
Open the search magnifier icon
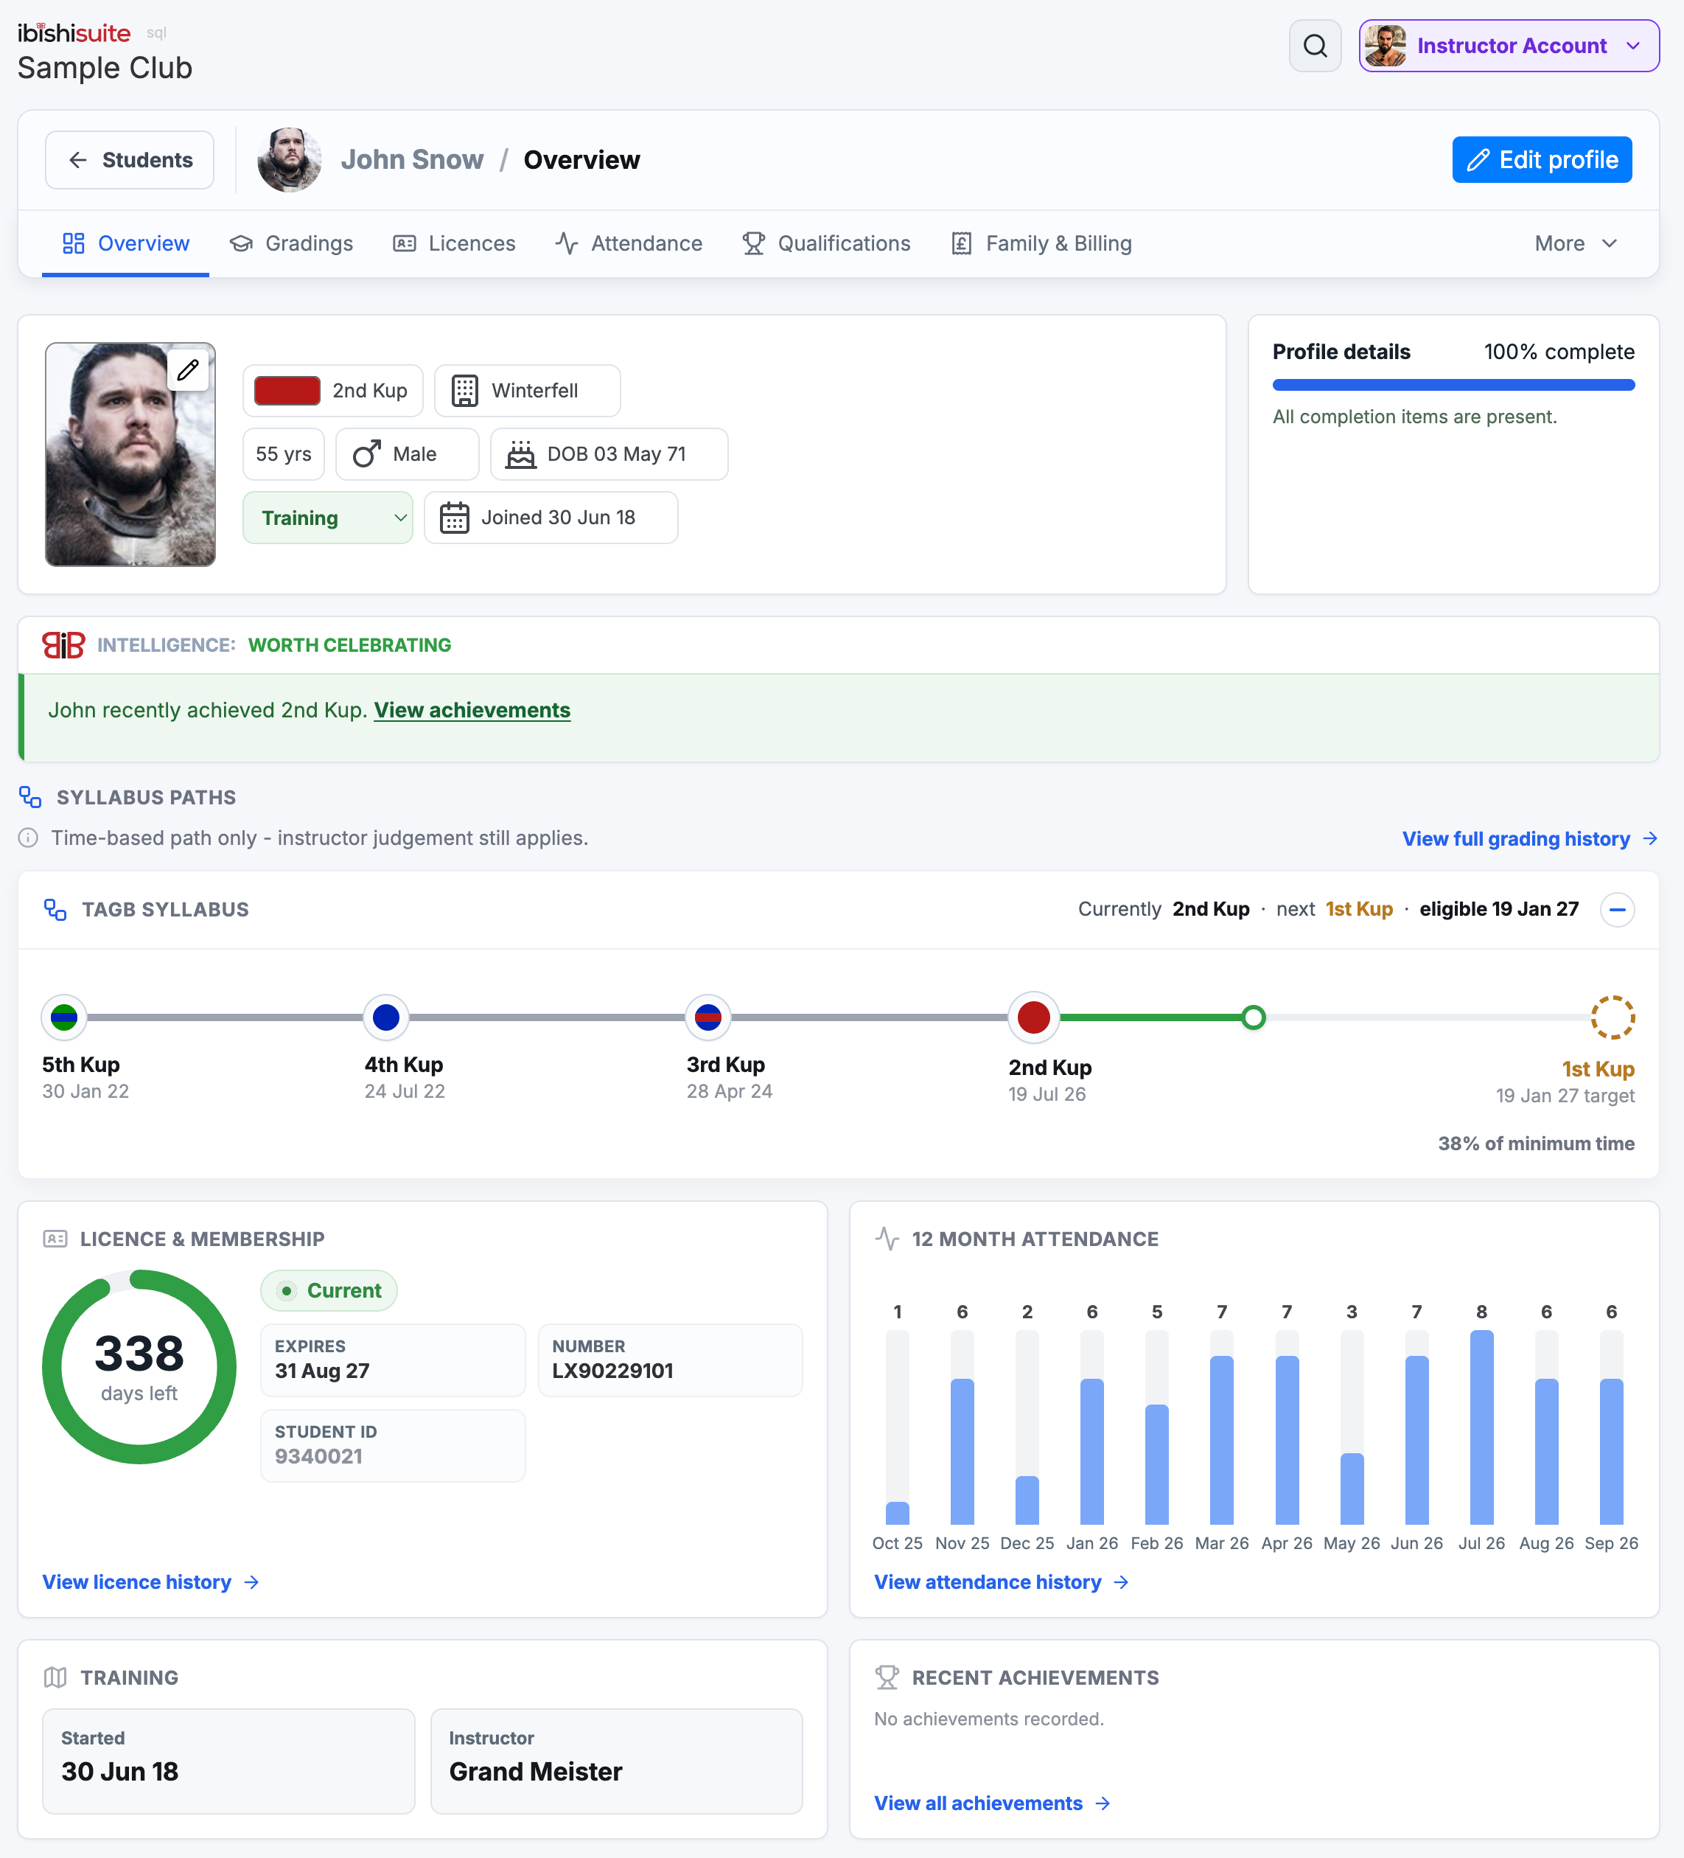(x=1315, y=45)
